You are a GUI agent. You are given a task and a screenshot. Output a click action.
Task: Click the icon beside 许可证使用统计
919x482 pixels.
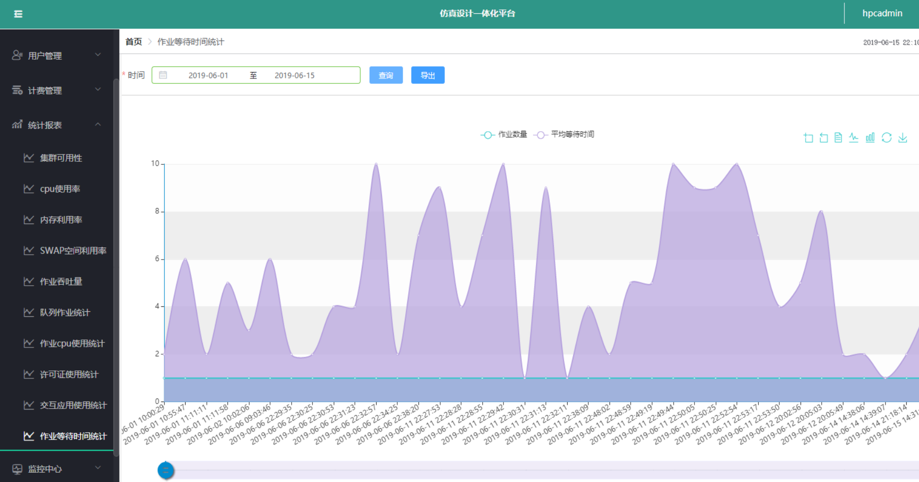coord(29,374)
